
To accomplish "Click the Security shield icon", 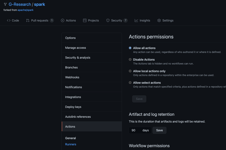I will coord(108,21).
